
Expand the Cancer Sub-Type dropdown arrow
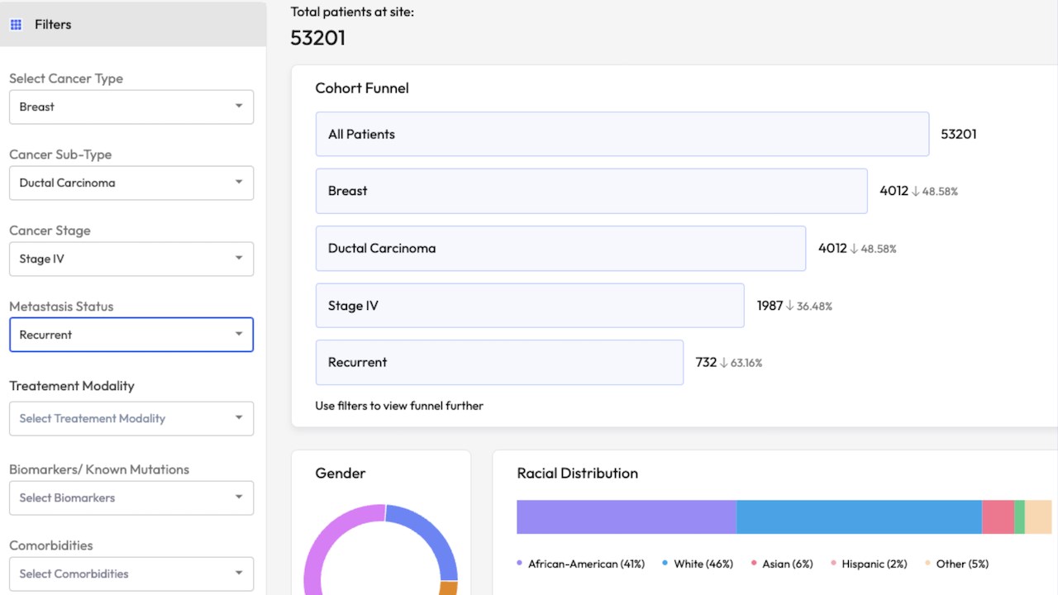[238, 182]
